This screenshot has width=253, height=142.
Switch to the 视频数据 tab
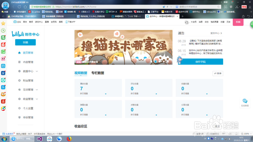(x=81, y=73)
